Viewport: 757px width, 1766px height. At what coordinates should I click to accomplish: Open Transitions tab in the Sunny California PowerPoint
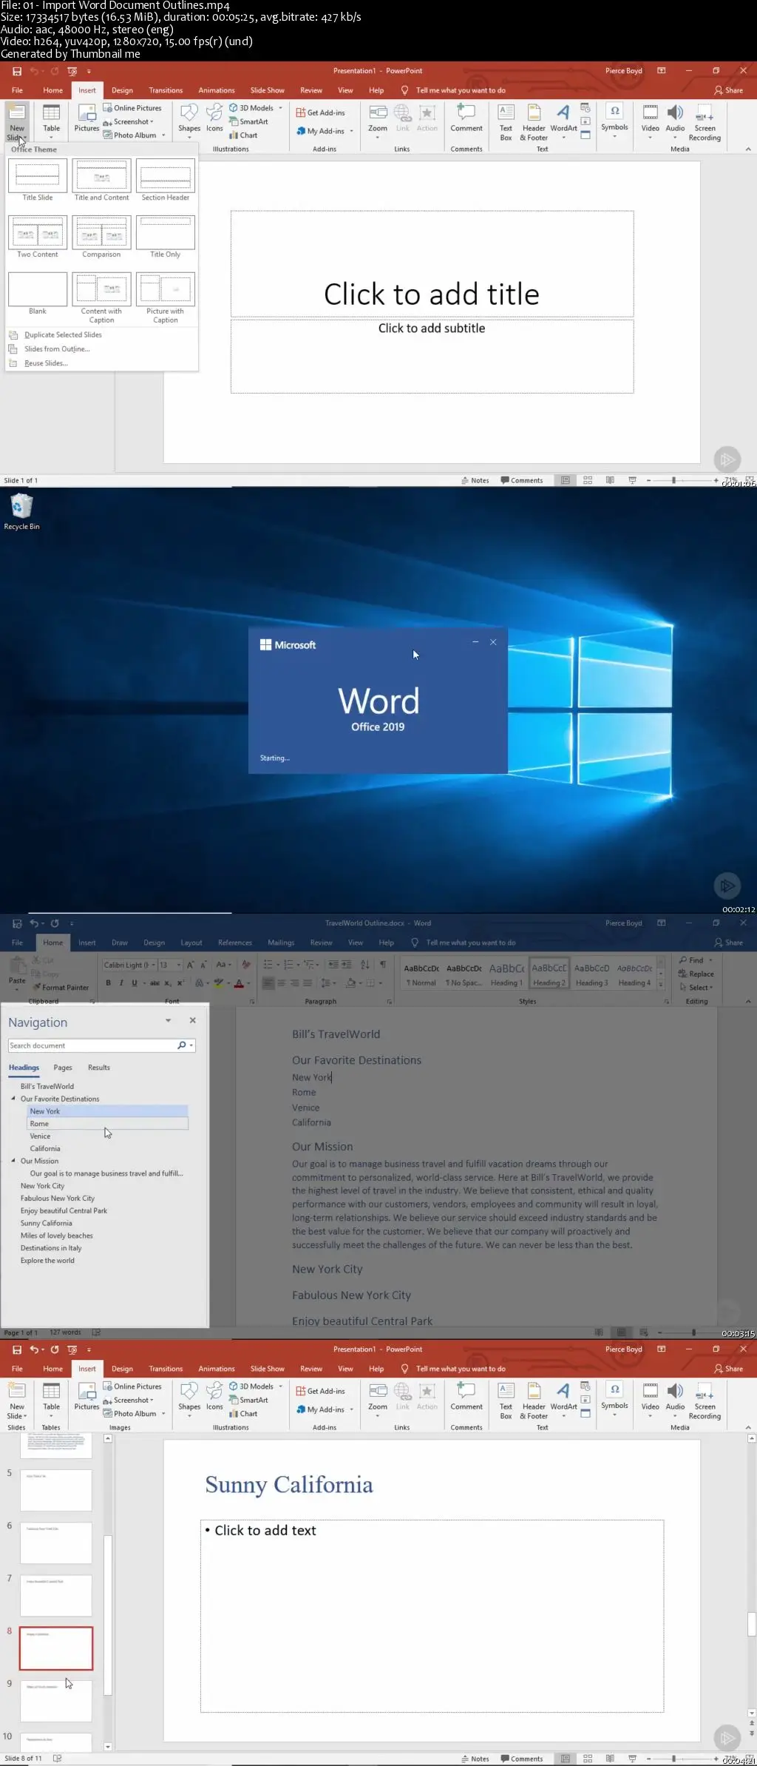pyautogui.click(x=166, y=1369)
